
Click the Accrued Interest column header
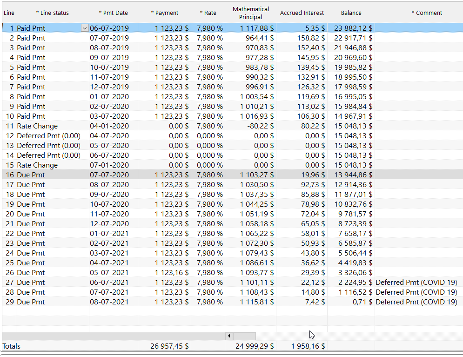pyautogui.click(x=302, y=13)
